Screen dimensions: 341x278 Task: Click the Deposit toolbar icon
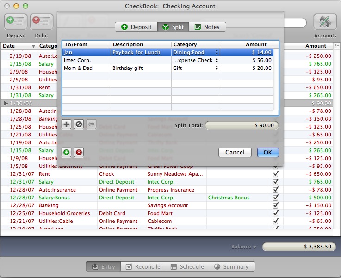16,22
